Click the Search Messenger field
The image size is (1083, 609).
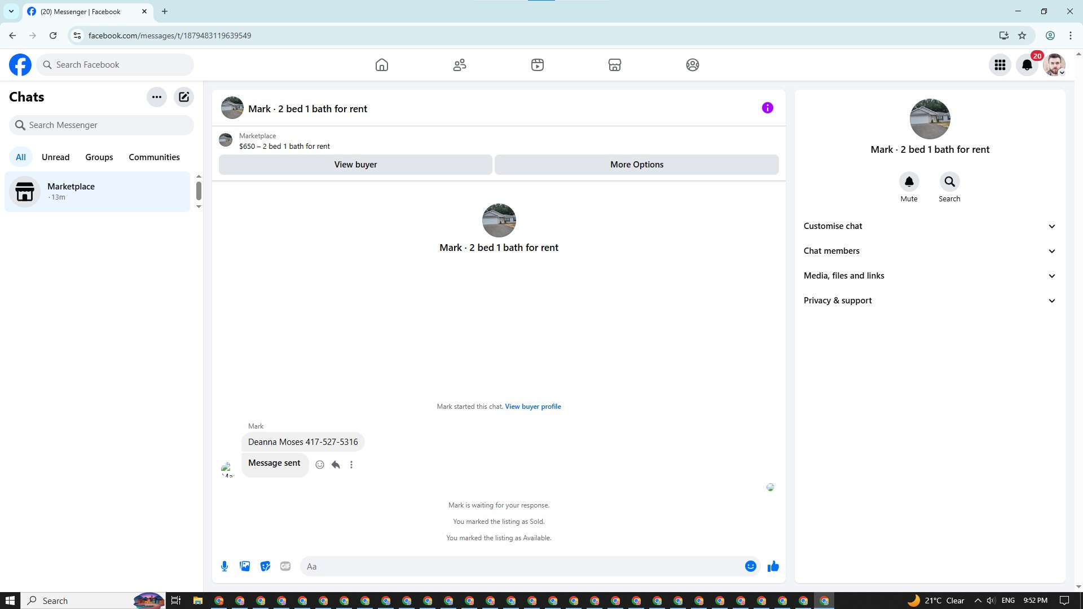point(102,125)
